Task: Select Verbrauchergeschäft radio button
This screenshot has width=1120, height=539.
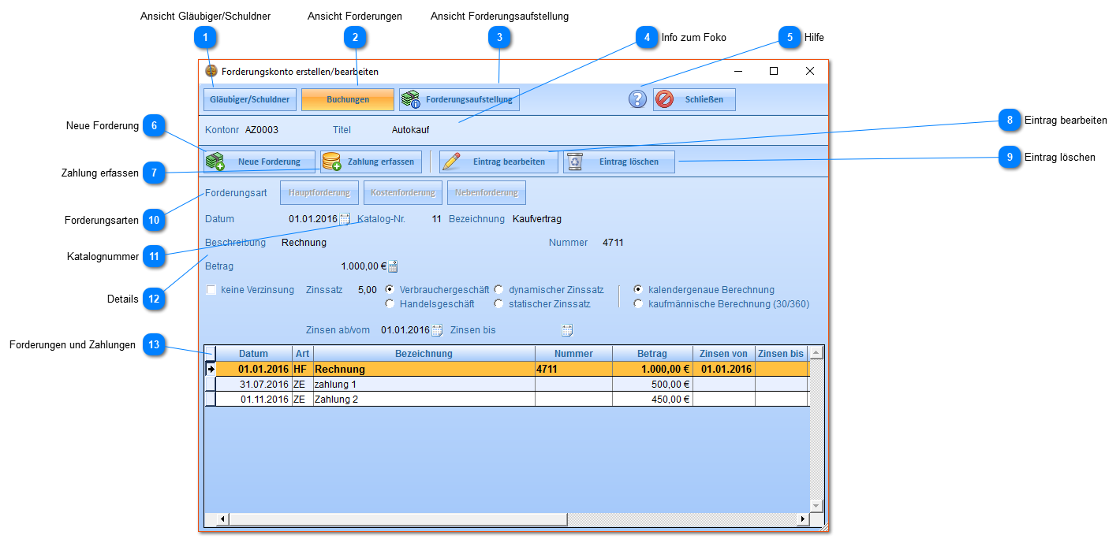Action: (x=390, y=289)
